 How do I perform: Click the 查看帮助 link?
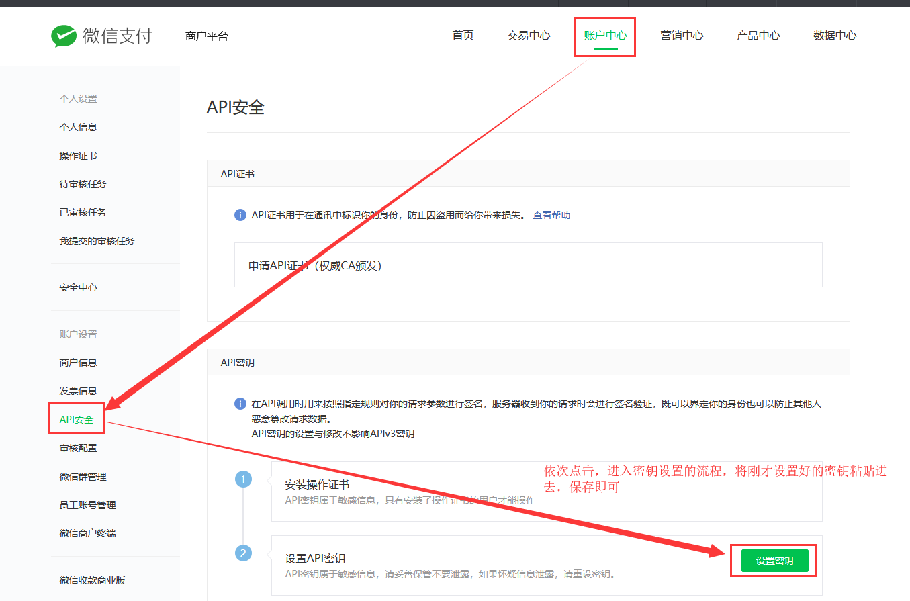[551, 215]
